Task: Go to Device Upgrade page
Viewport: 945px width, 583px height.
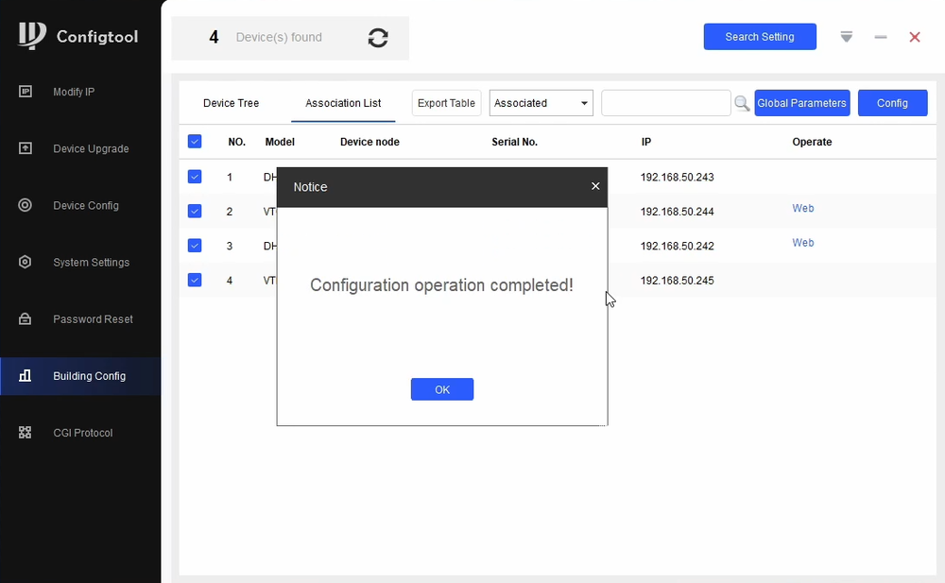Action: tap(91, 148)
